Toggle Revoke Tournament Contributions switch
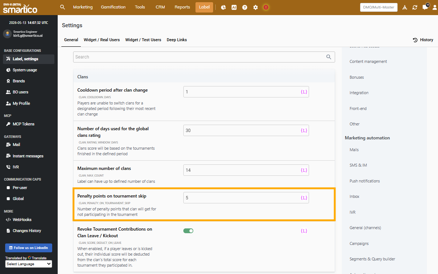Image resolution: width=438 pixels, height=274 pixels. [188, 231]
